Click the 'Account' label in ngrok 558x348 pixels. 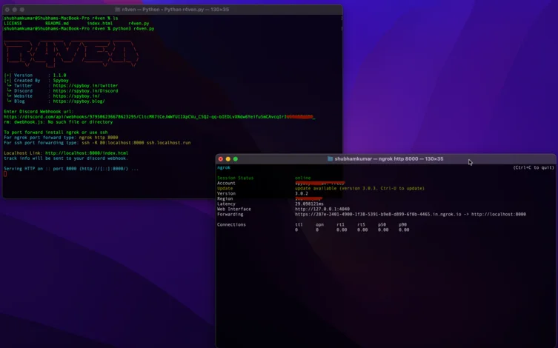click(x=226, y=183)
